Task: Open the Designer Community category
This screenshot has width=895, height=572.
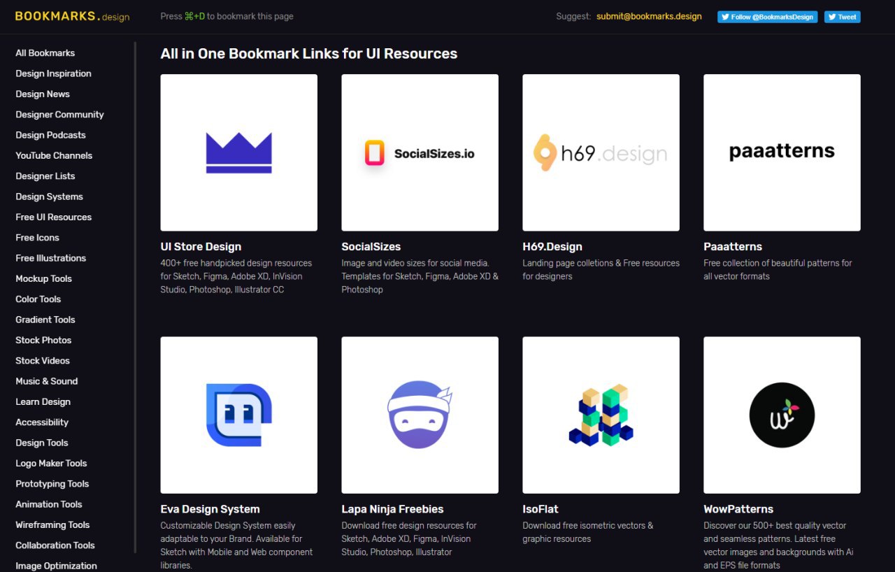Action: [x=59, y=115]
